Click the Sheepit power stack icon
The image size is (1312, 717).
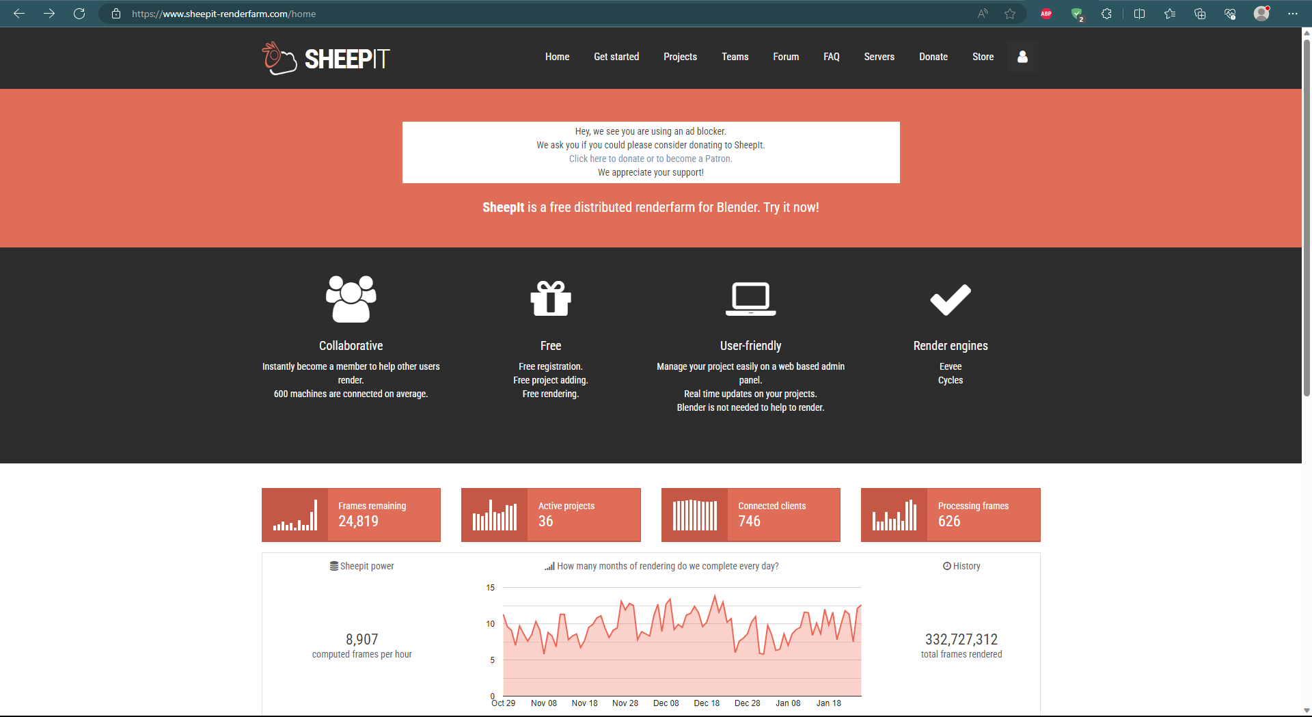pyautogui.click(x=333, y=566)
